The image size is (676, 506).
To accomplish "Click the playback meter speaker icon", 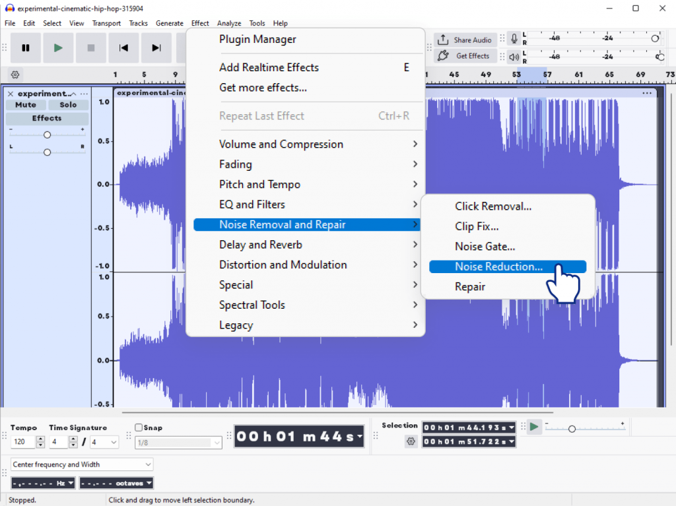I will coord(514,57).
